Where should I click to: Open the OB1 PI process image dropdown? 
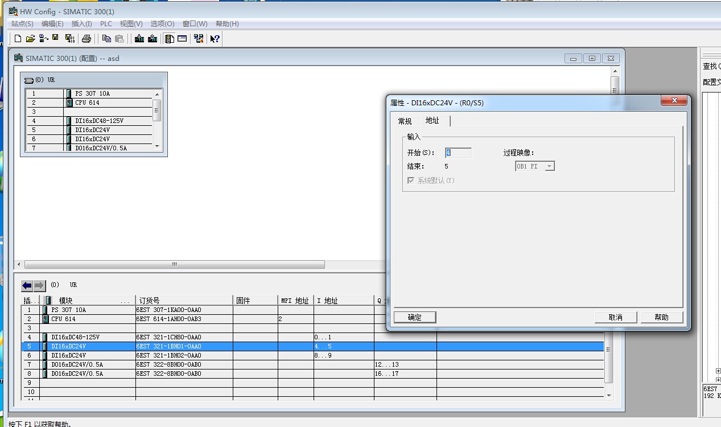click(549, 166)
